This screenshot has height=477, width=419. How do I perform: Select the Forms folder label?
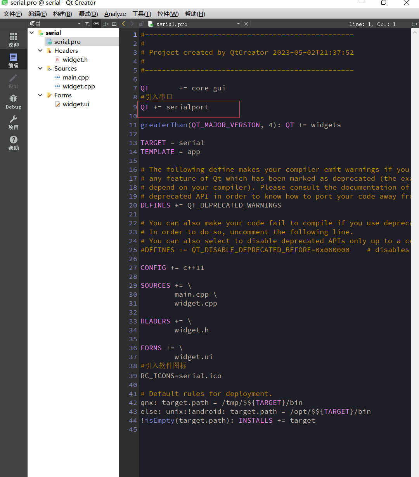click(63, 95)
